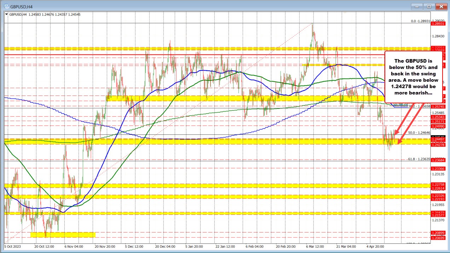Image resolution: width=450 pixels, height=253 pixels.
Task: Click the 61.8 - 1.23635 Fibonacci label
Action: pyautogui.click(x=419, y=159)
